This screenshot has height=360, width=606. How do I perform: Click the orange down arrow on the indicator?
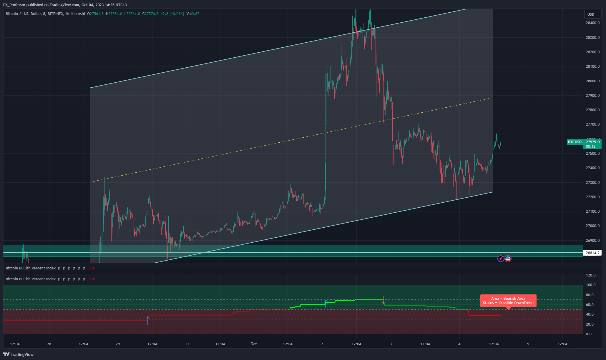(383, 301)
